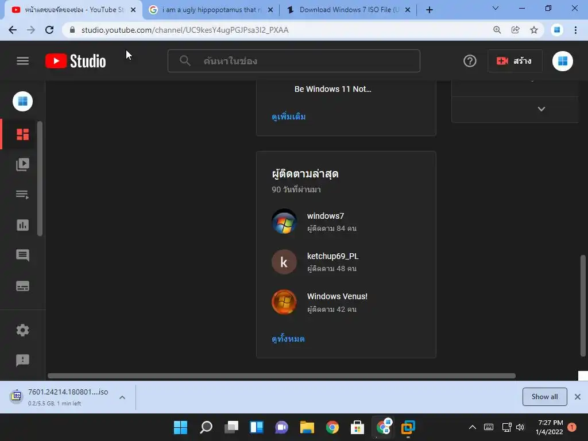This screenshot has width=588, height=441.
Task: Close the downloads bar
Action: point(578,397)
